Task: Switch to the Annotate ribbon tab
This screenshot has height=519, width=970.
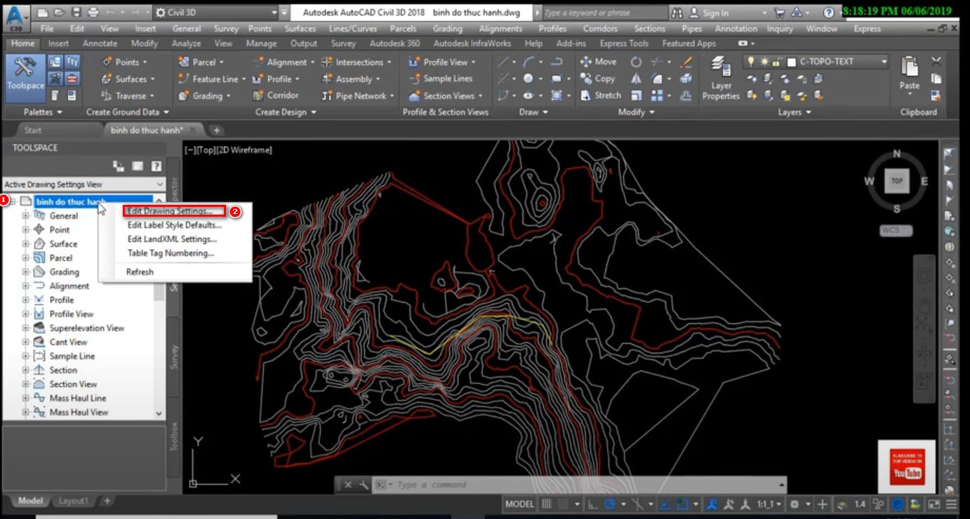Action: point(100,43)
